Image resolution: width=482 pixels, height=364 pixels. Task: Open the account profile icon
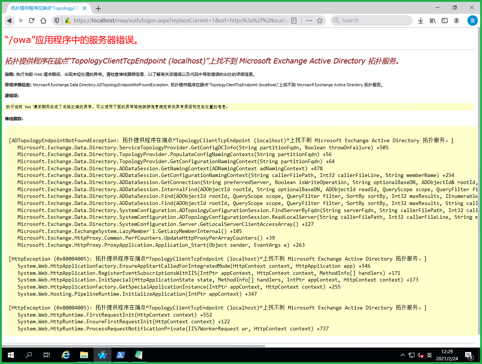457,21
